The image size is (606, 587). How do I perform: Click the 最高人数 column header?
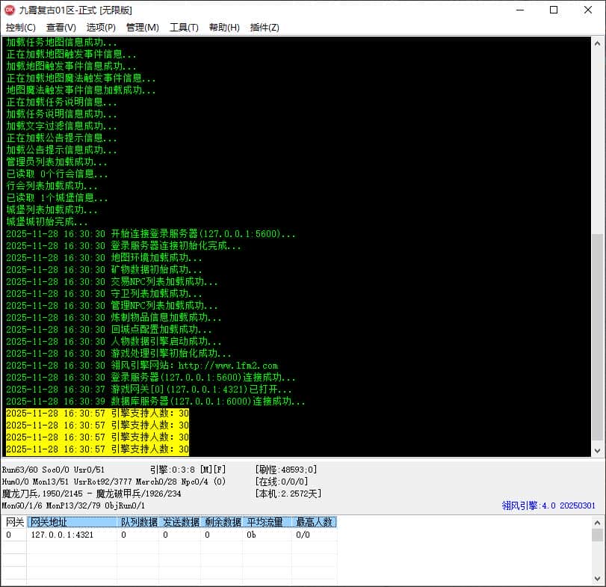tap(314, 522)
